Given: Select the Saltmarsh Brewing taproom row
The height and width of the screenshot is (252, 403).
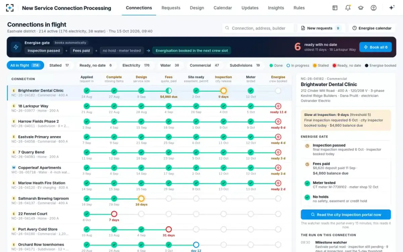Looking at the screenshot, I should (149, 201).
